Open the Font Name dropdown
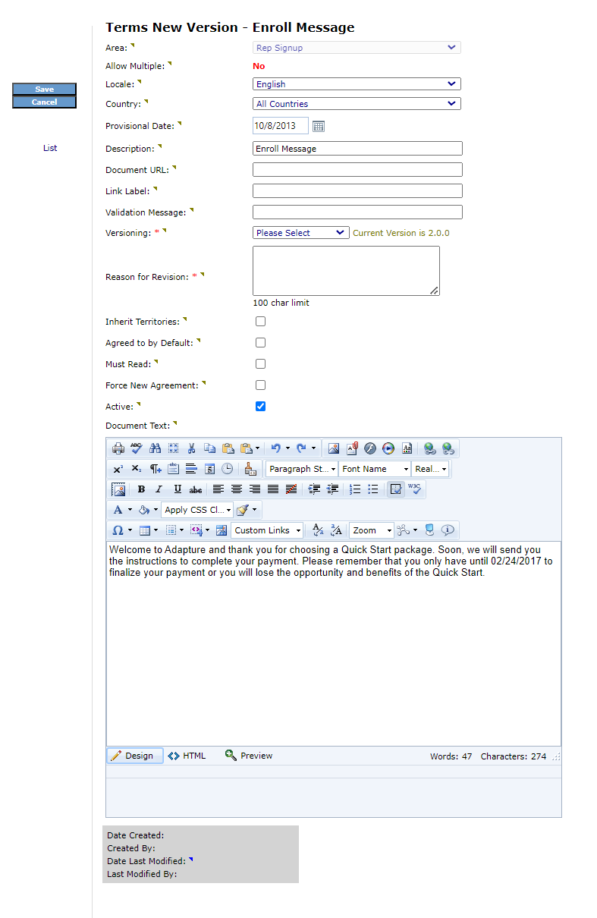This screenshot has height=918, width=597. 375,469
